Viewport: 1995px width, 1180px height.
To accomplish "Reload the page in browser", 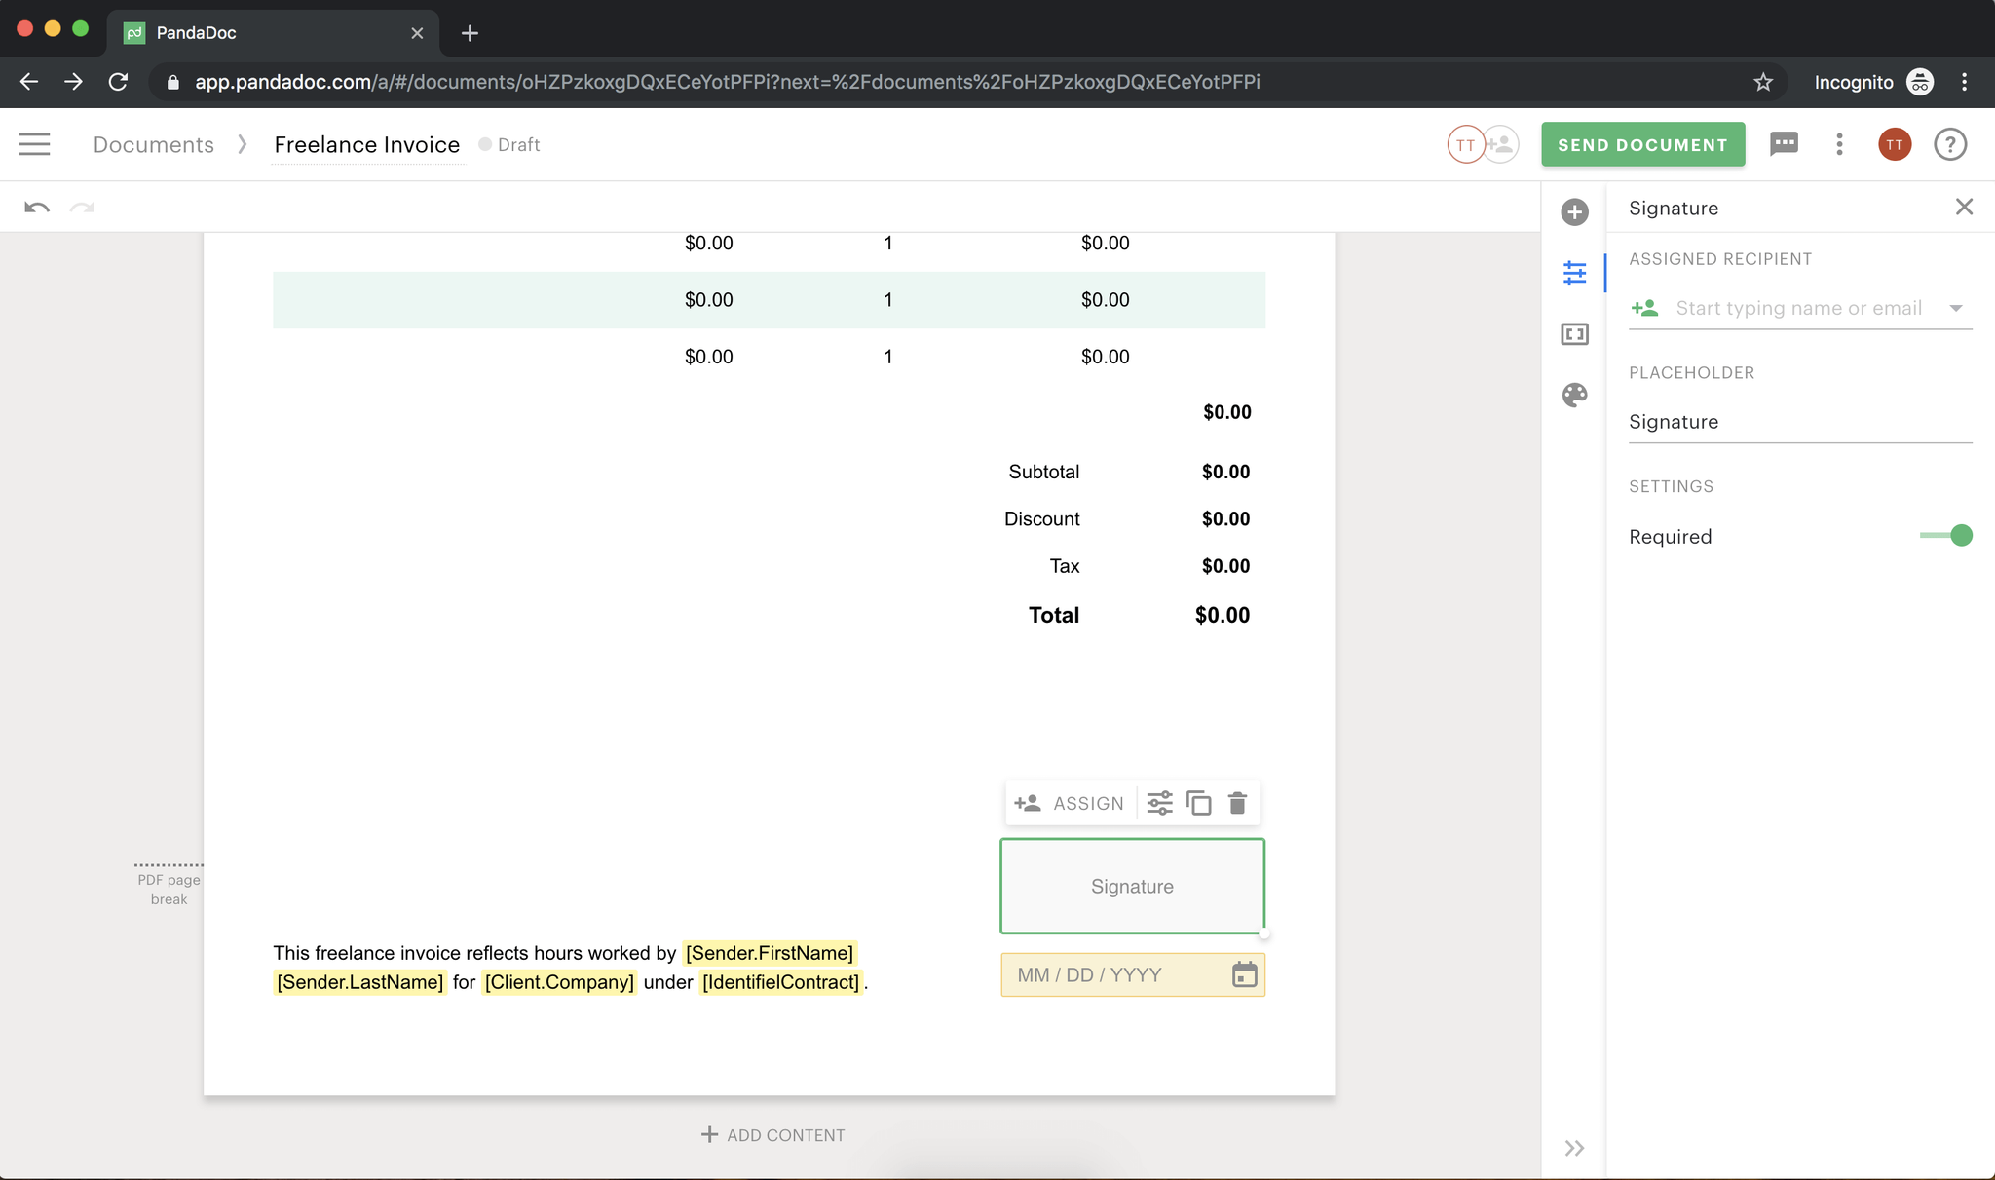I will click(118, 82).
